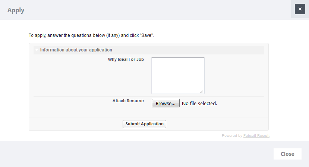Click the 'Information about your application' header
The height and width of the screenshot is (167, 309).
click(76, 50)
